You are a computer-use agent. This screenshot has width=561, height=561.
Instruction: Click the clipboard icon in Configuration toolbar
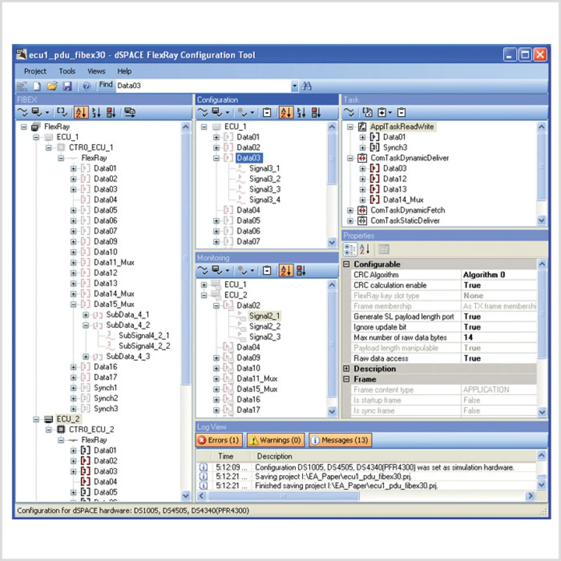click(x=266, y=113)
